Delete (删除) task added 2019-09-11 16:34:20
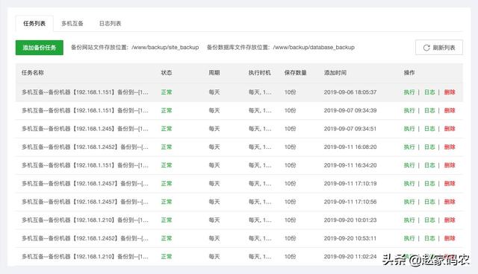This screenshot has height=274, width=478. click(450, 165)
